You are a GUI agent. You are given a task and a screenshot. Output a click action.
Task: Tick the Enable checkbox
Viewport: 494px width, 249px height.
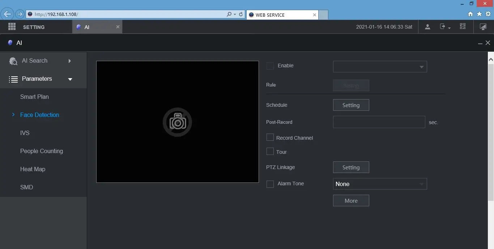pyautogui.click(x=270, y=66)
